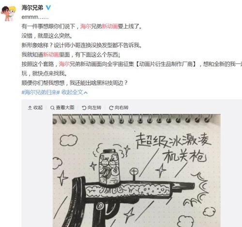Click highlighted 新动画 in 我就知道 line
The height and width of the screenshot is (227, 242).
click(51, 55)
